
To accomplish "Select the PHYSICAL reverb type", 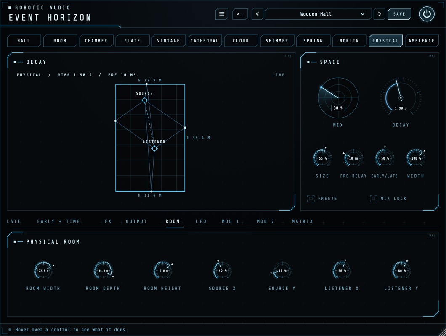I will point(385,41).
